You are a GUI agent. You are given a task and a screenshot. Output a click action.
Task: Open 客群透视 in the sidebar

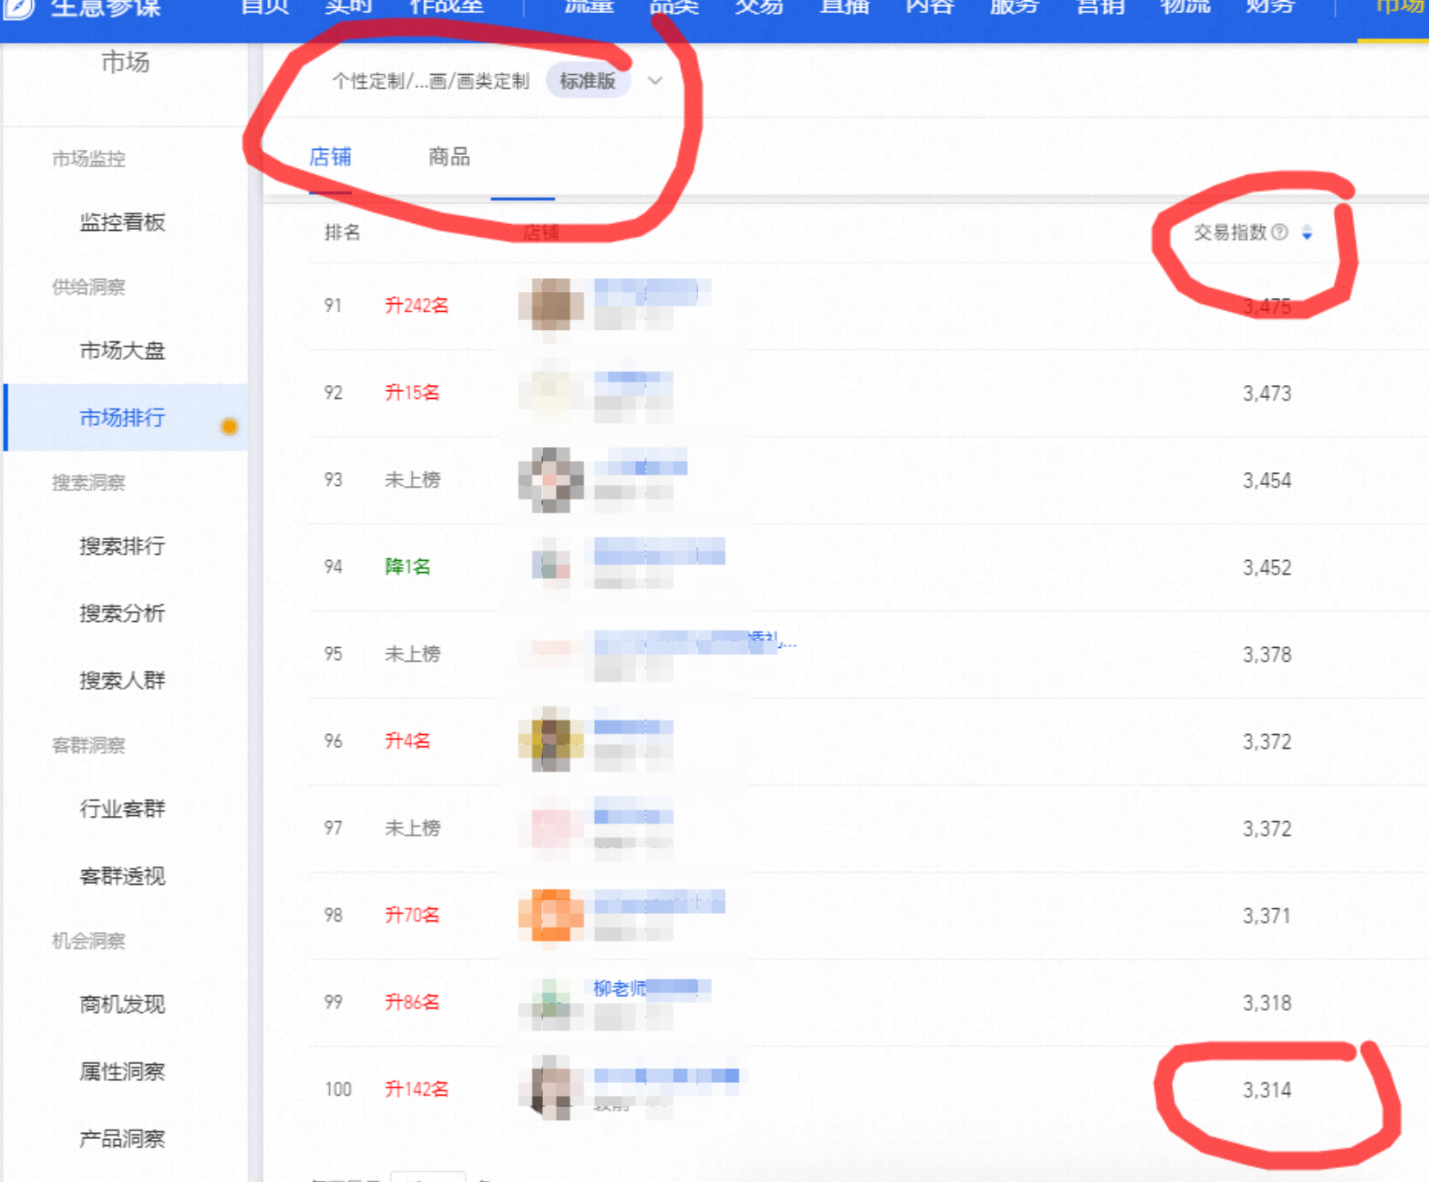click(122, 876)
